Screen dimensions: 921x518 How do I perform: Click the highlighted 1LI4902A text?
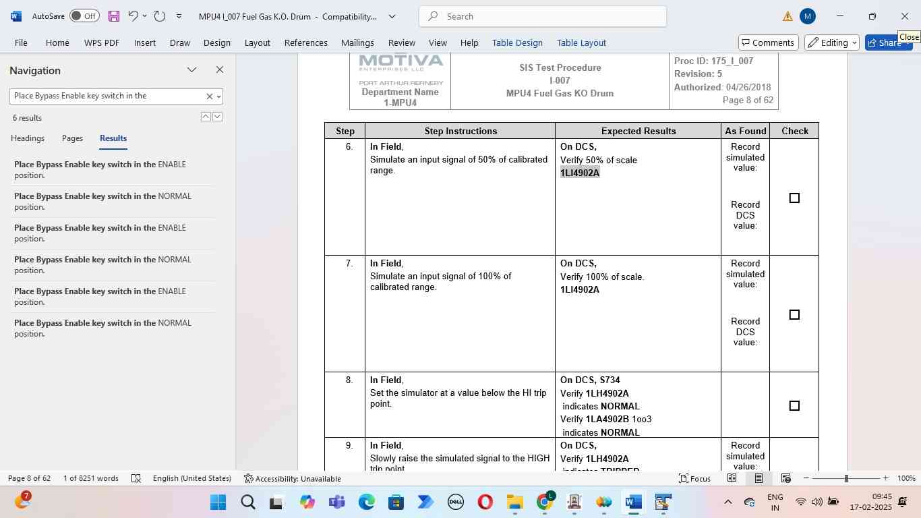[x=580, y=173]
